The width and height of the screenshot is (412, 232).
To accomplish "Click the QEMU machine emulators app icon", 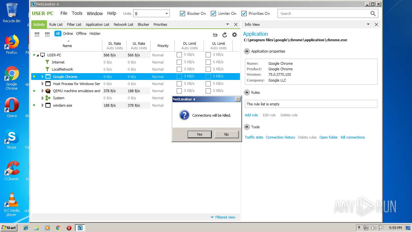I will (48, 91).
